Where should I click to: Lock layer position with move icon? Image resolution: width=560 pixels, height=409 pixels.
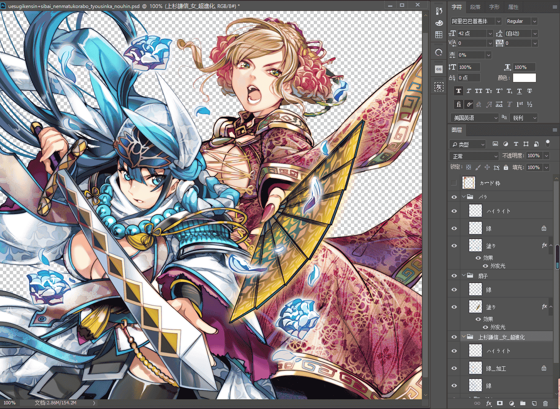pos(487,167)
